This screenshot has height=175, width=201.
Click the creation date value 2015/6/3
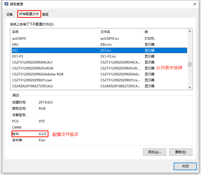click(x=46, y=102)
